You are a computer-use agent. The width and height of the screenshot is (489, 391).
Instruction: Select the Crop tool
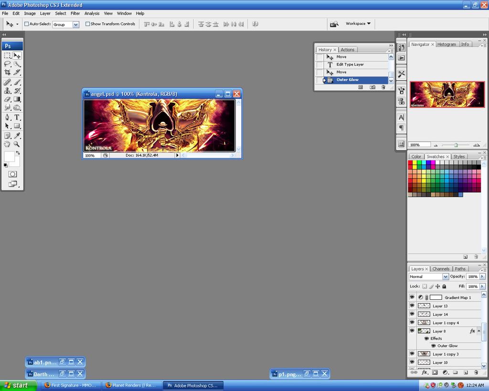(7, 73)
